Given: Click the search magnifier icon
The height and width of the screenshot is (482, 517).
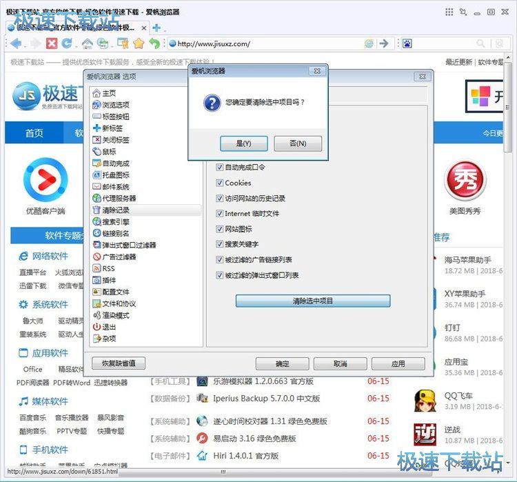Looking at the screenshot, I should (480, 43).
